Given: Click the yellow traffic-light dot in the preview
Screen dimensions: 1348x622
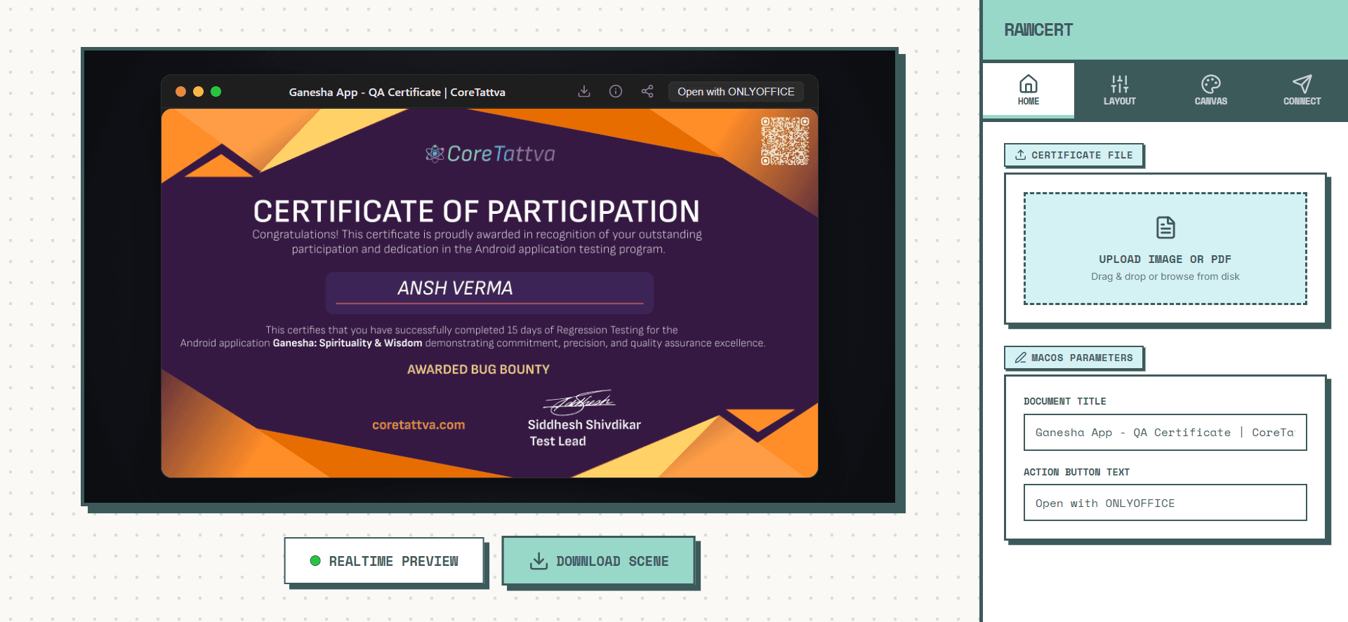Looking at the screenshot, I should [198, 91].
